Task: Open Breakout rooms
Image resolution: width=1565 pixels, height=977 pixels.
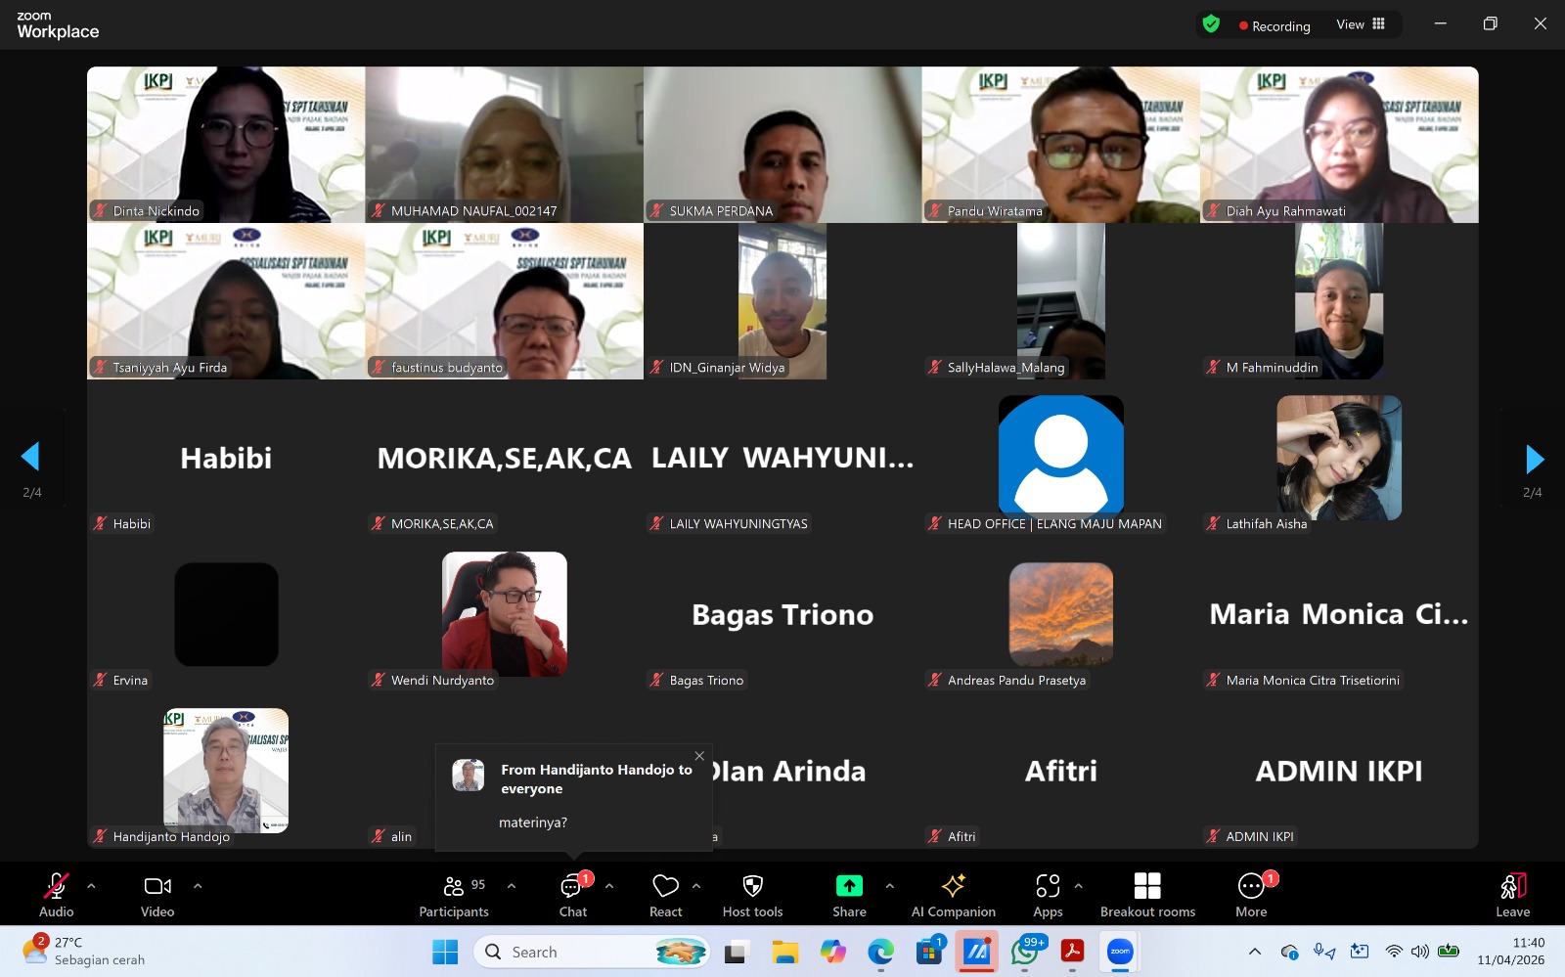Action: [1147, 895]
